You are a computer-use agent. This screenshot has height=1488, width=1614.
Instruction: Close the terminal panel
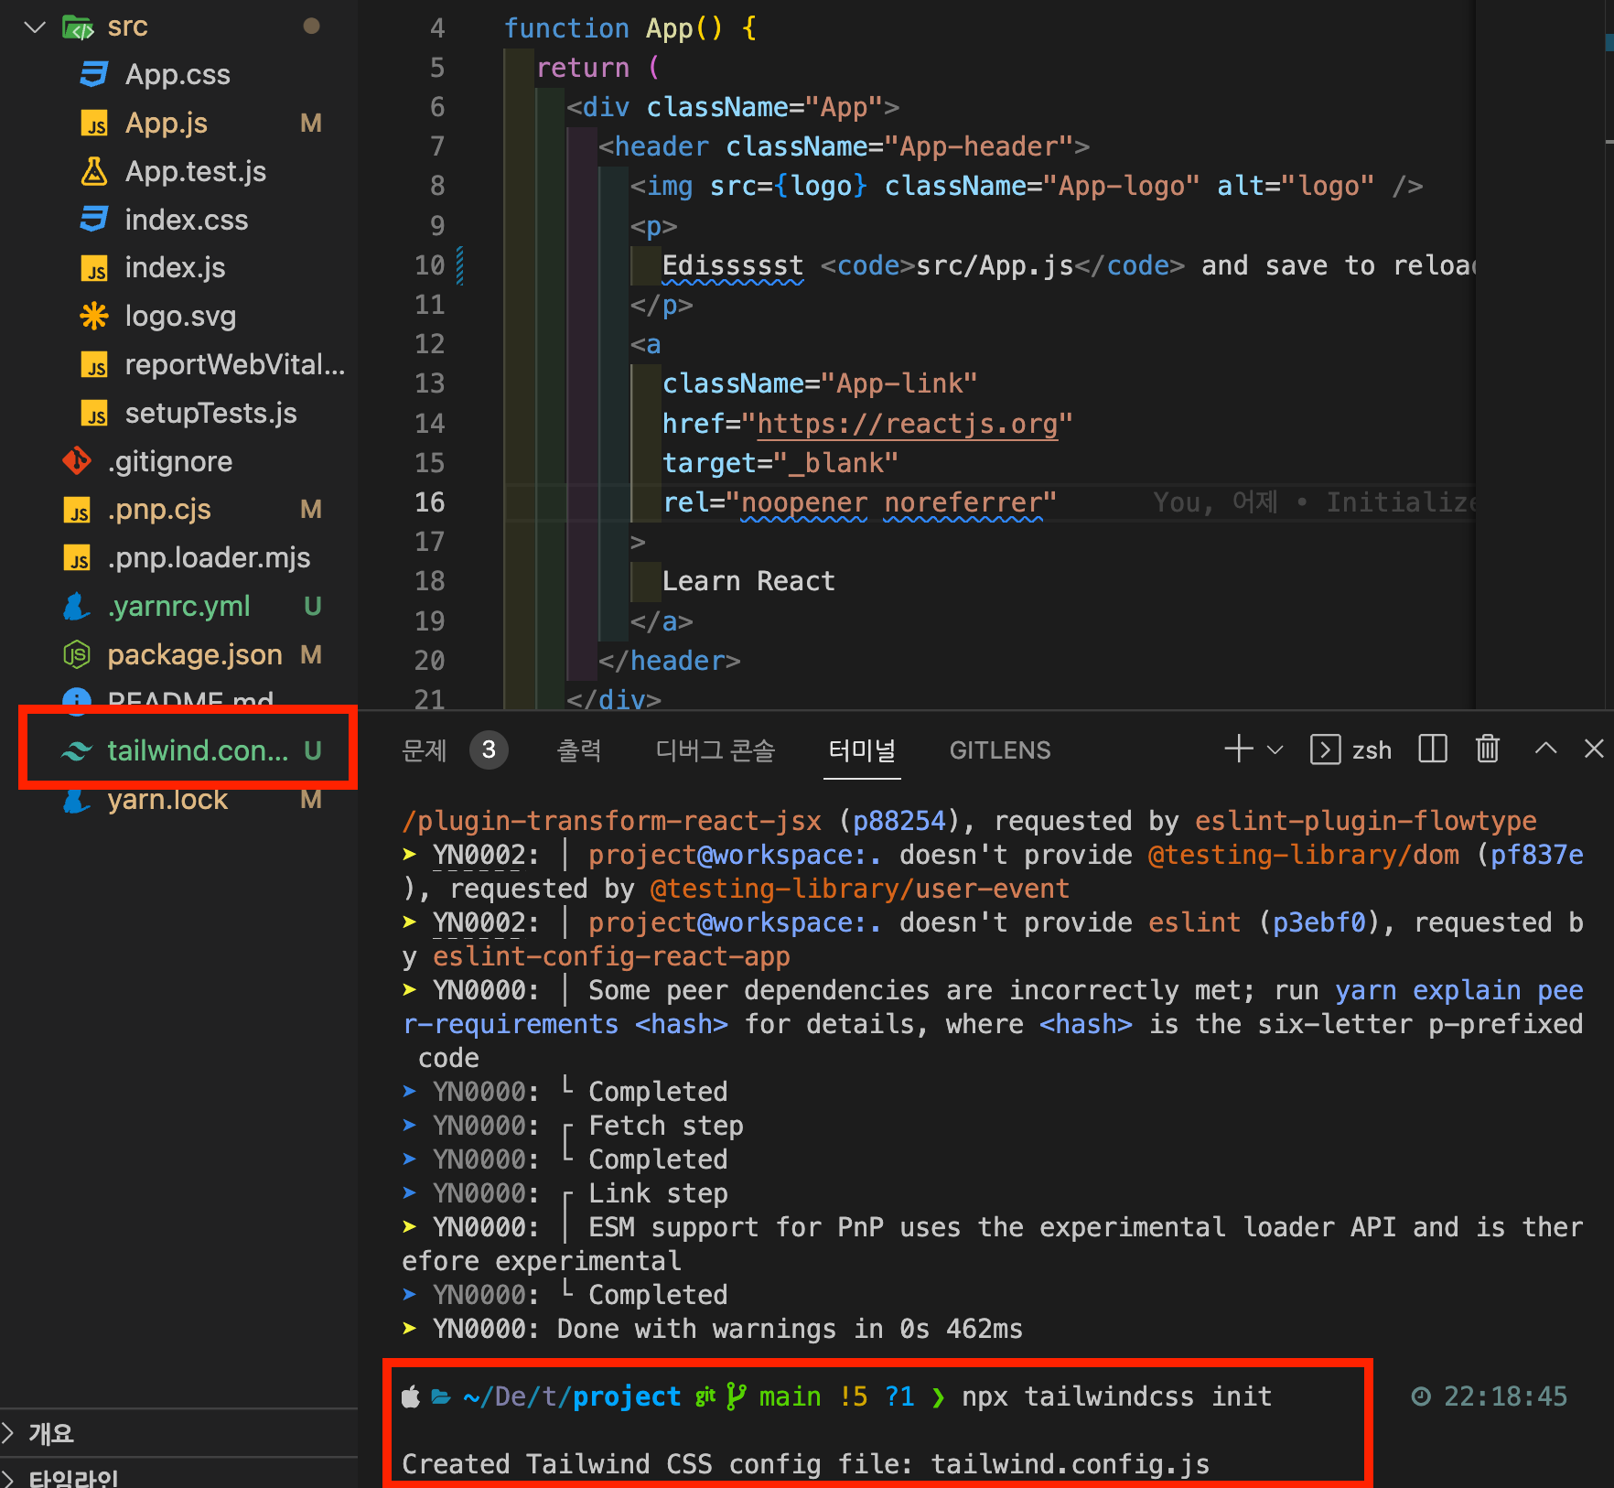point(1594,749)
